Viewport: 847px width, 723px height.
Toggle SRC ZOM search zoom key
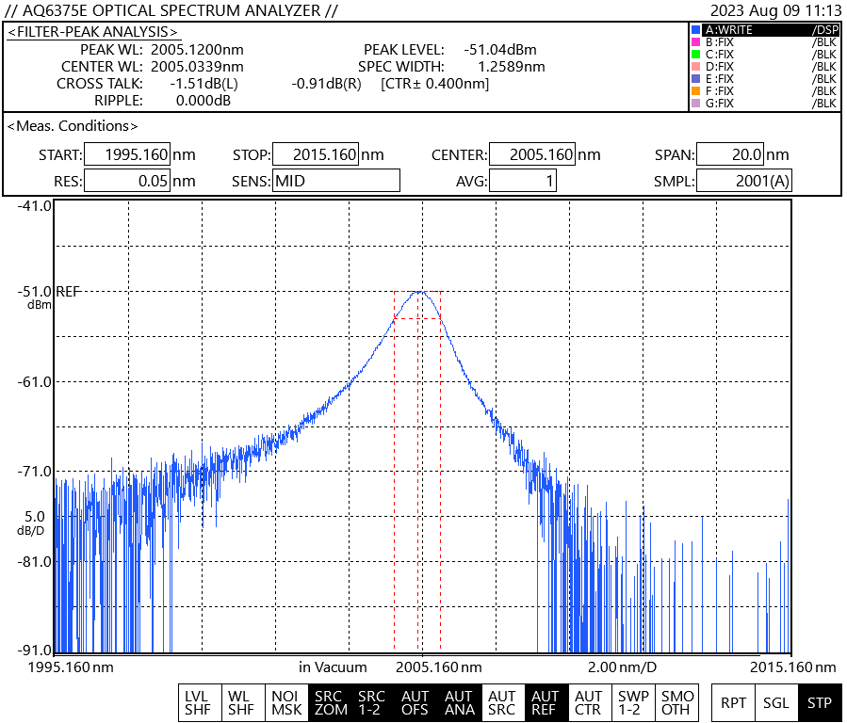click(330, 703)
